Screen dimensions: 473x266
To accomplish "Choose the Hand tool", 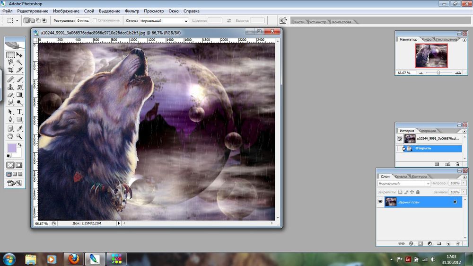I will pos(10,136).
